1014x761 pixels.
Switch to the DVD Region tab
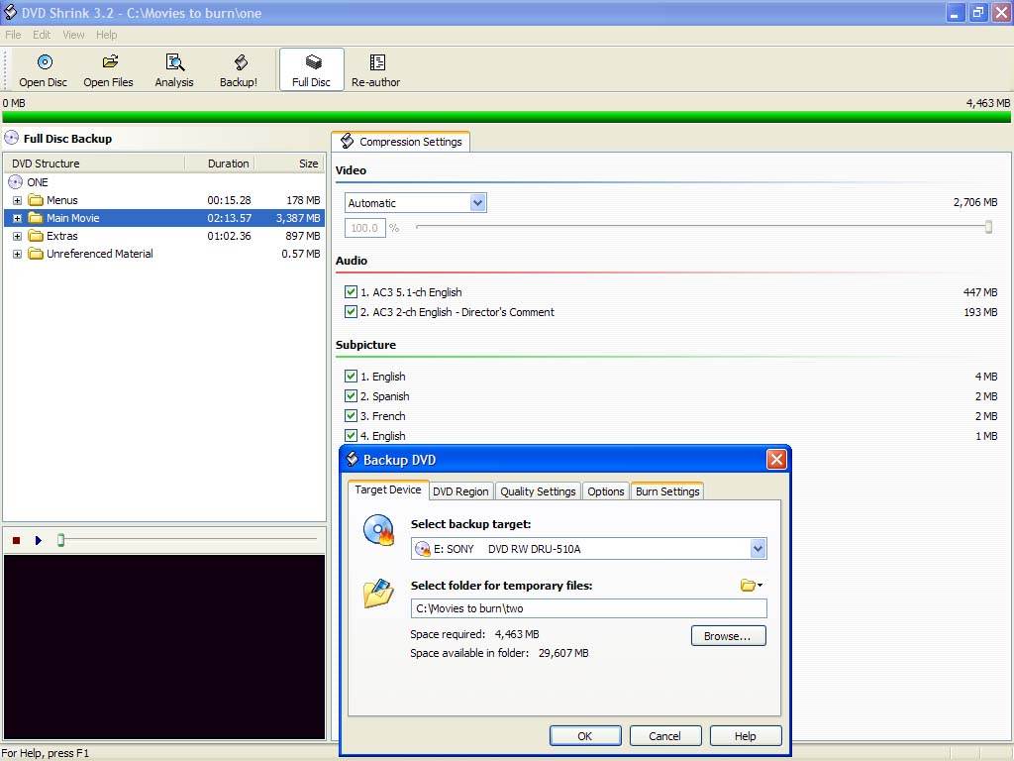pos(460,491)
